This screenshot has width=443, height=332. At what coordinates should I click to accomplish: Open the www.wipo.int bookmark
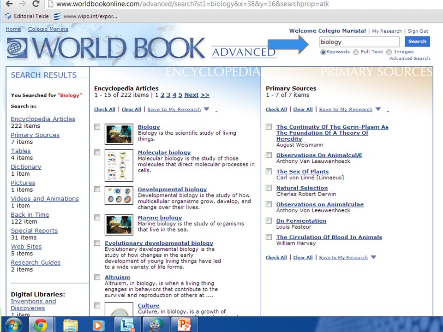coord(86,16)
